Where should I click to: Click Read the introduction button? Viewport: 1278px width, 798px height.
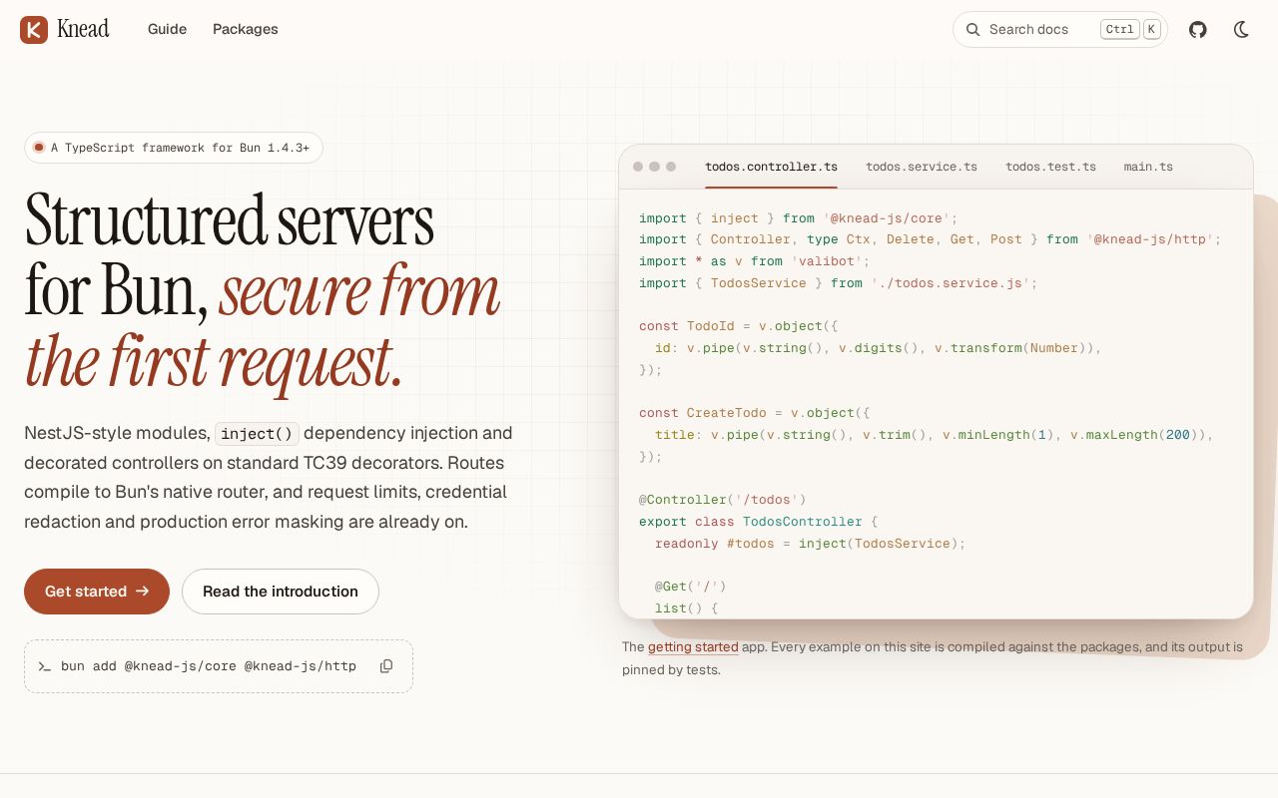281,592
